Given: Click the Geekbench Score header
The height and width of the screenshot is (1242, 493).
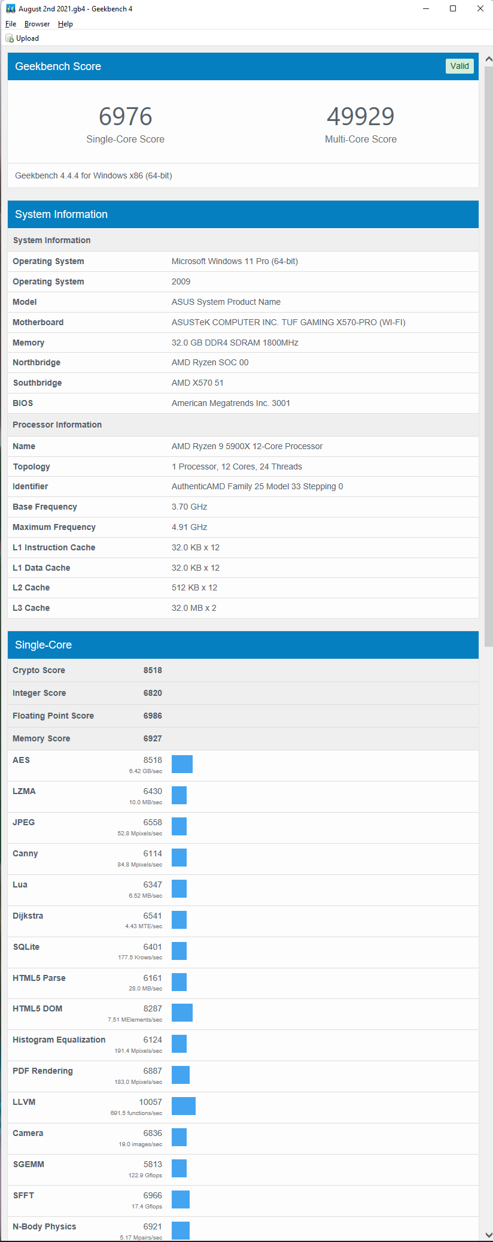Looking at the screenshot, I should 243,66.
